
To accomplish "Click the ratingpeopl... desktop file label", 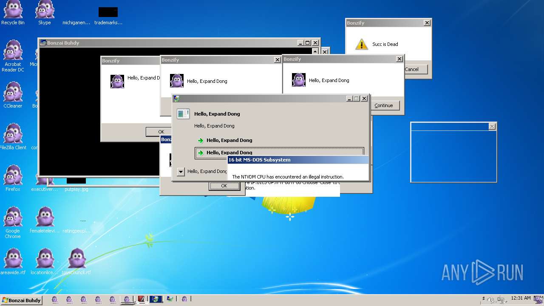I will coord(76,231).
